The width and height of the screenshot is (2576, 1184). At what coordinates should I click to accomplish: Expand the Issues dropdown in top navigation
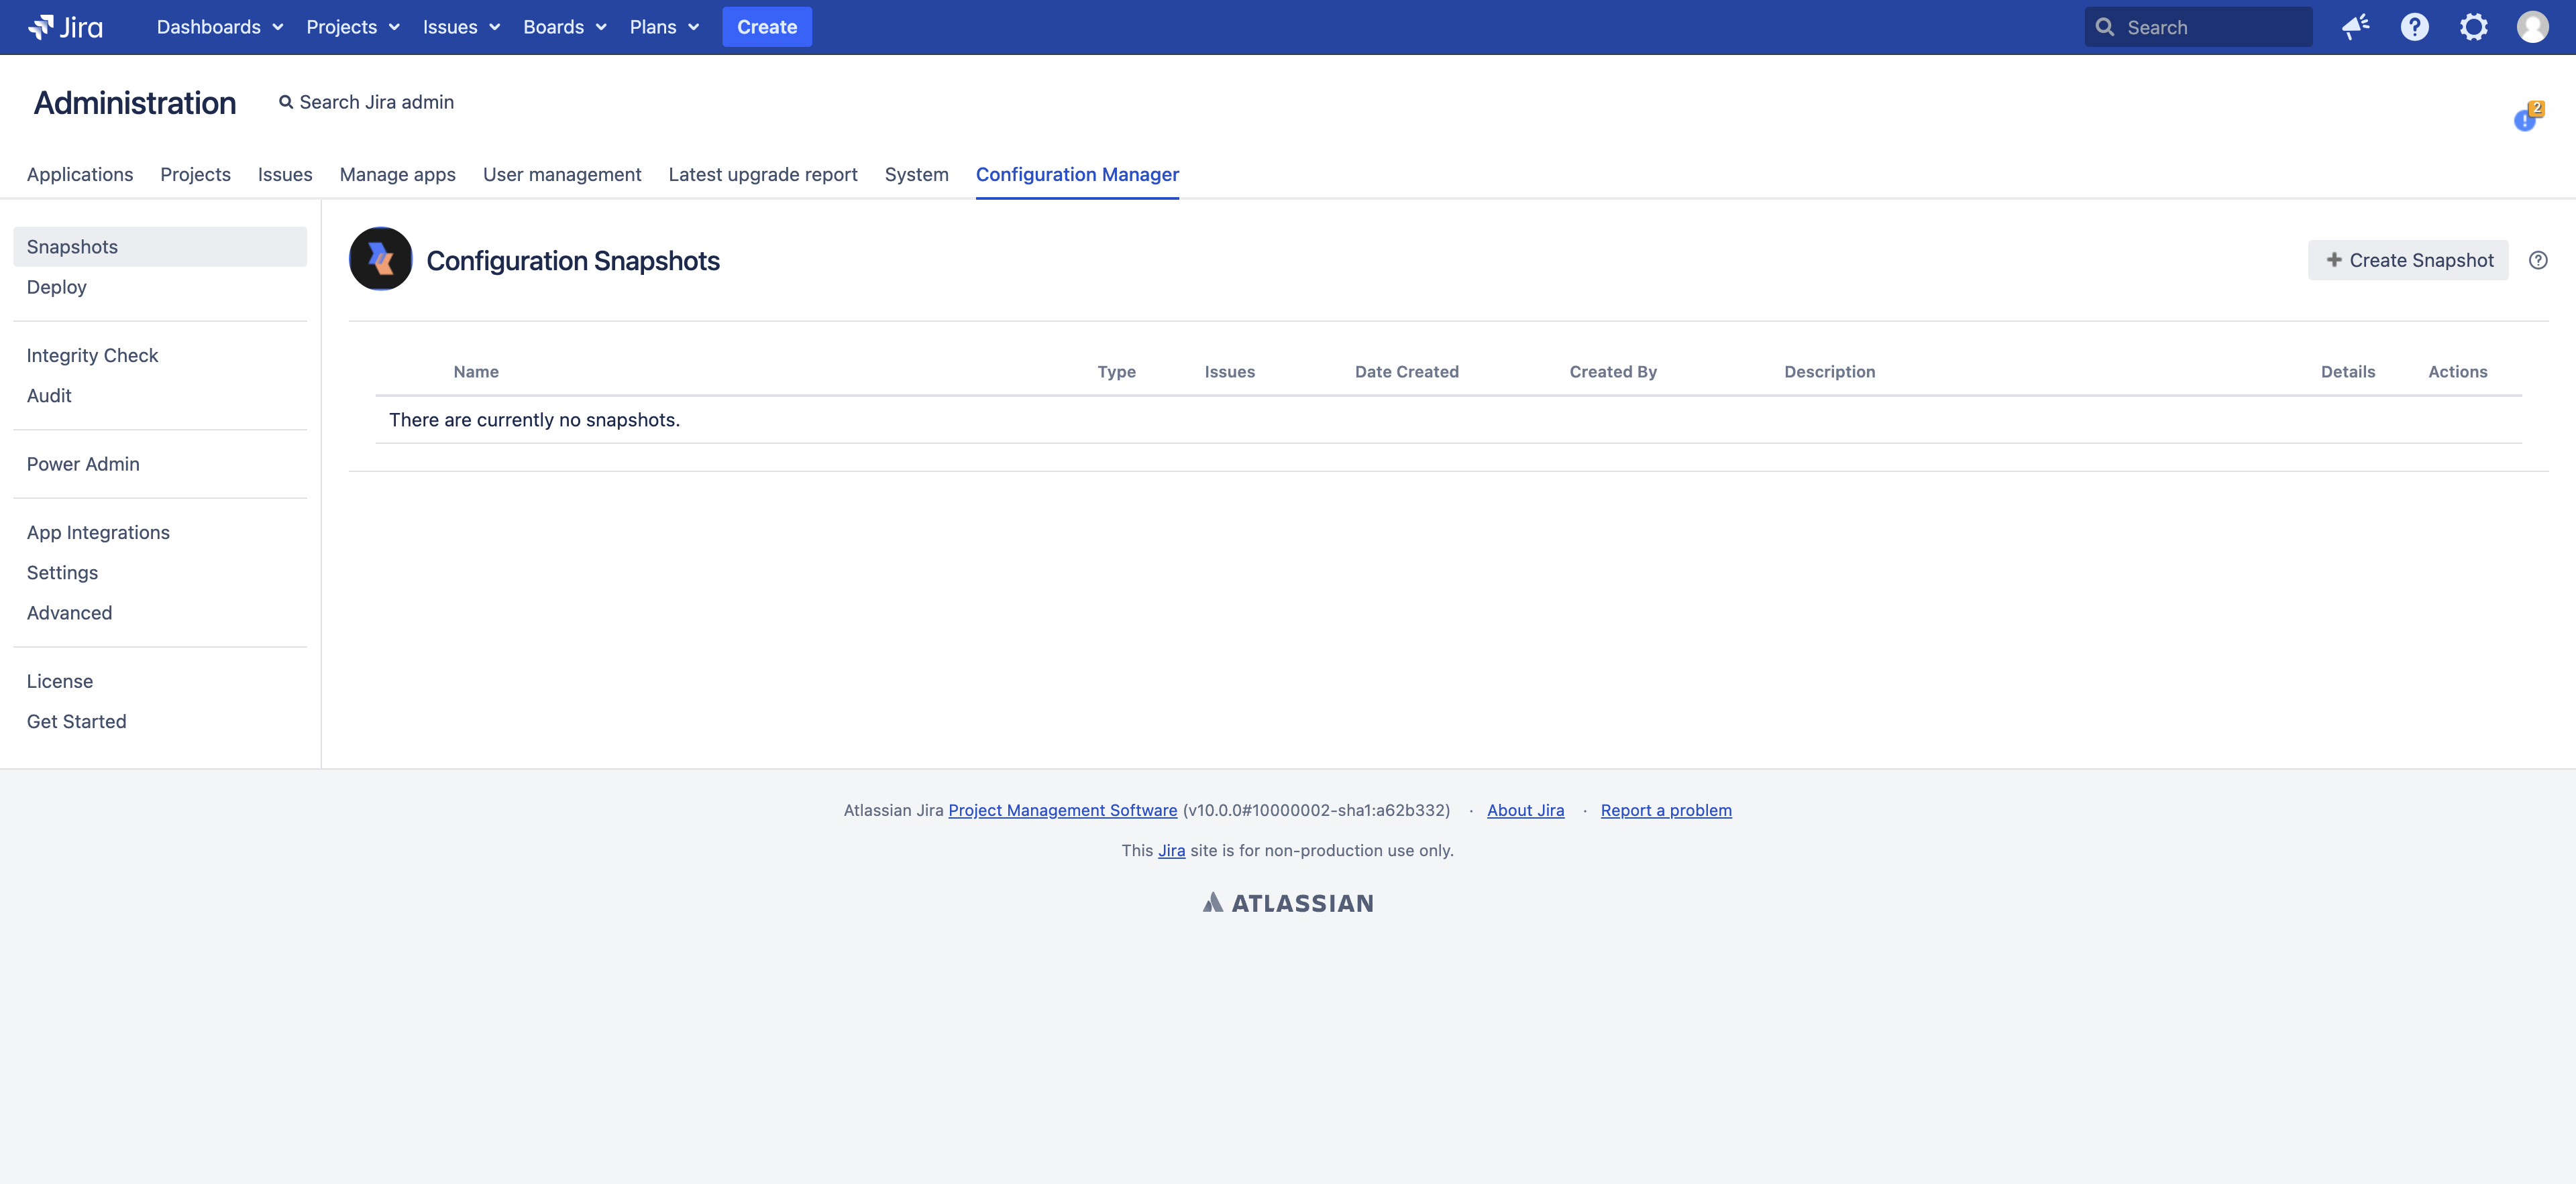(461, 27)
